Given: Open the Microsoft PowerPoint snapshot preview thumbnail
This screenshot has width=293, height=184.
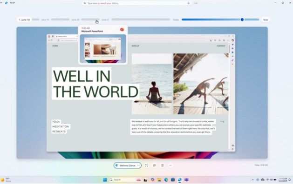Looking at the screenshot, I should 103,49.
